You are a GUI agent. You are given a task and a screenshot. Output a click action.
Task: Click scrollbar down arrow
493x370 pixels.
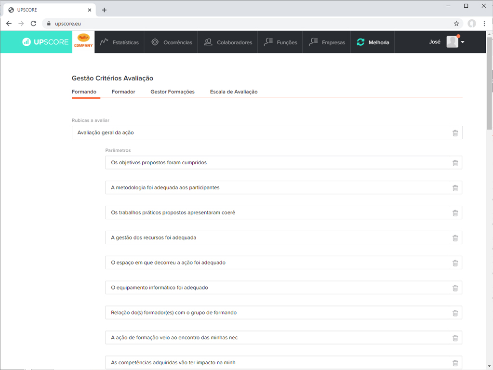489,366
